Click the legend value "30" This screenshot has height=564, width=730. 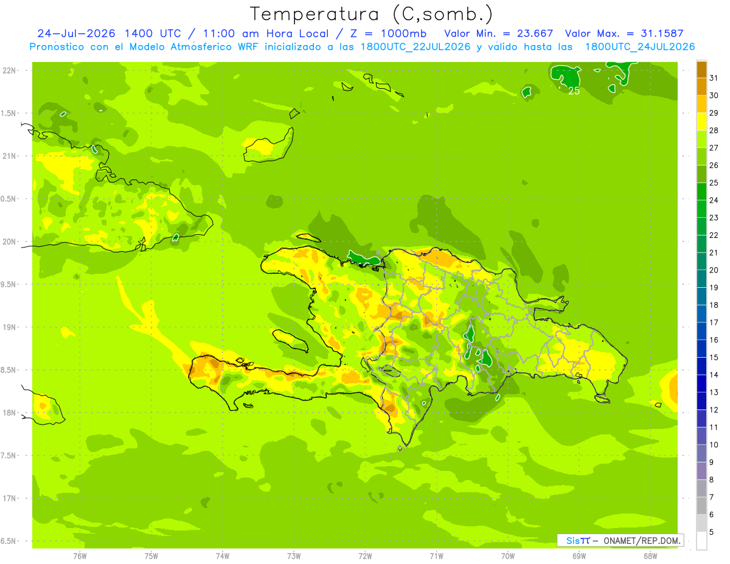click(x=714, y=96)
